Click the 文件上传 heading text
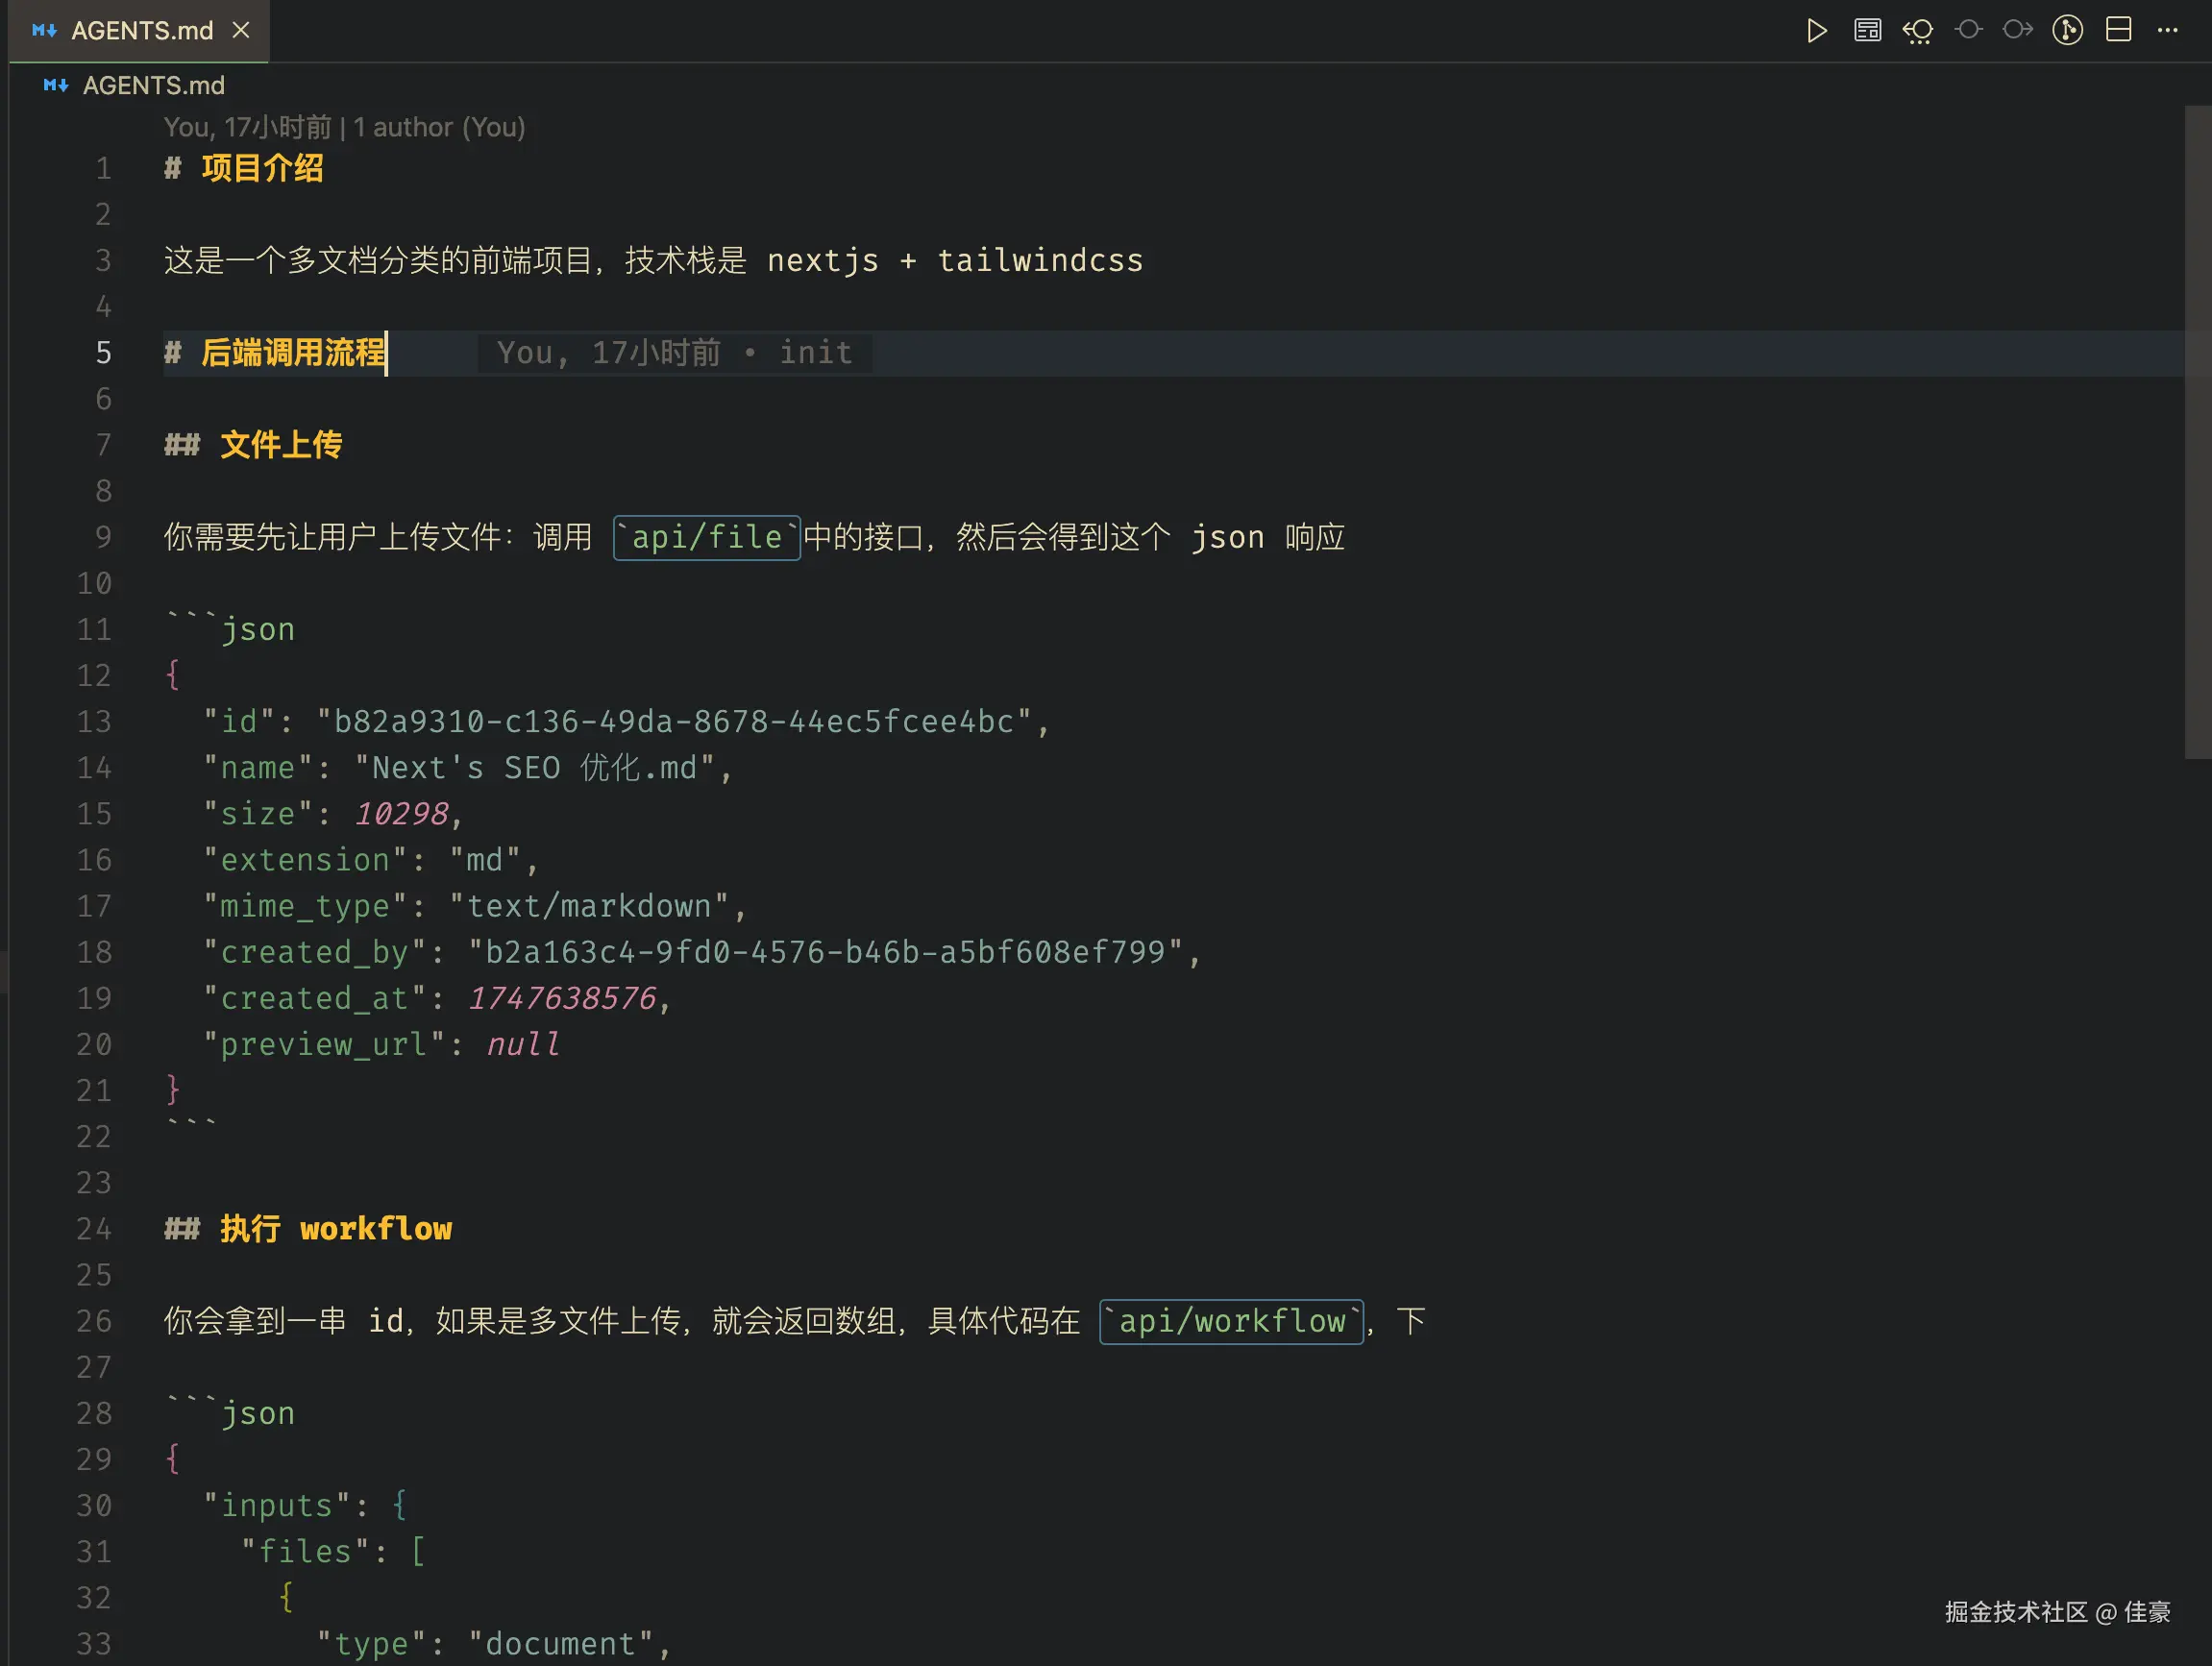The height and width of the screenshot is (1666, 2212). [281, 445]
